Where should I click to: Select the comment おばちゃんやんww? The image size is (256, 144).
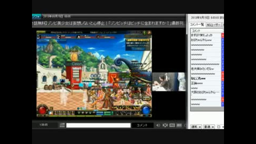206,40
